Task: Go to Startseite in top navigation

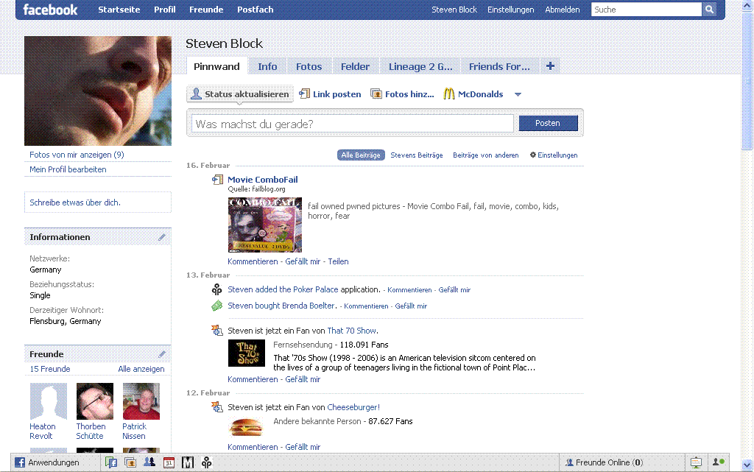Action: point(119,10)
